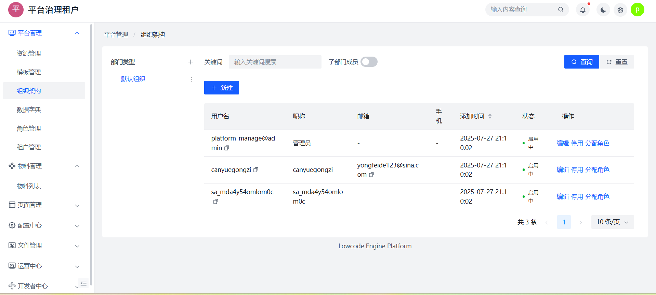Add a department type with plus icon
This screenshot has height=295, width=656.
click(x=191, y=62)
